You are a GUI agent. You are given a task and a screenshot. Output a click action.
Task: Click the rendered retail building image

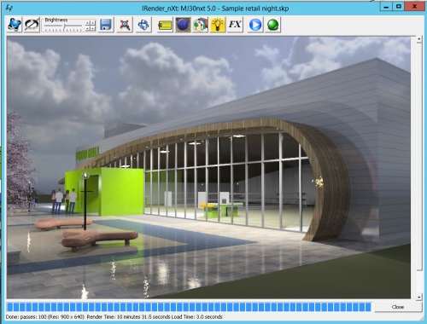(x=209, y=168)
